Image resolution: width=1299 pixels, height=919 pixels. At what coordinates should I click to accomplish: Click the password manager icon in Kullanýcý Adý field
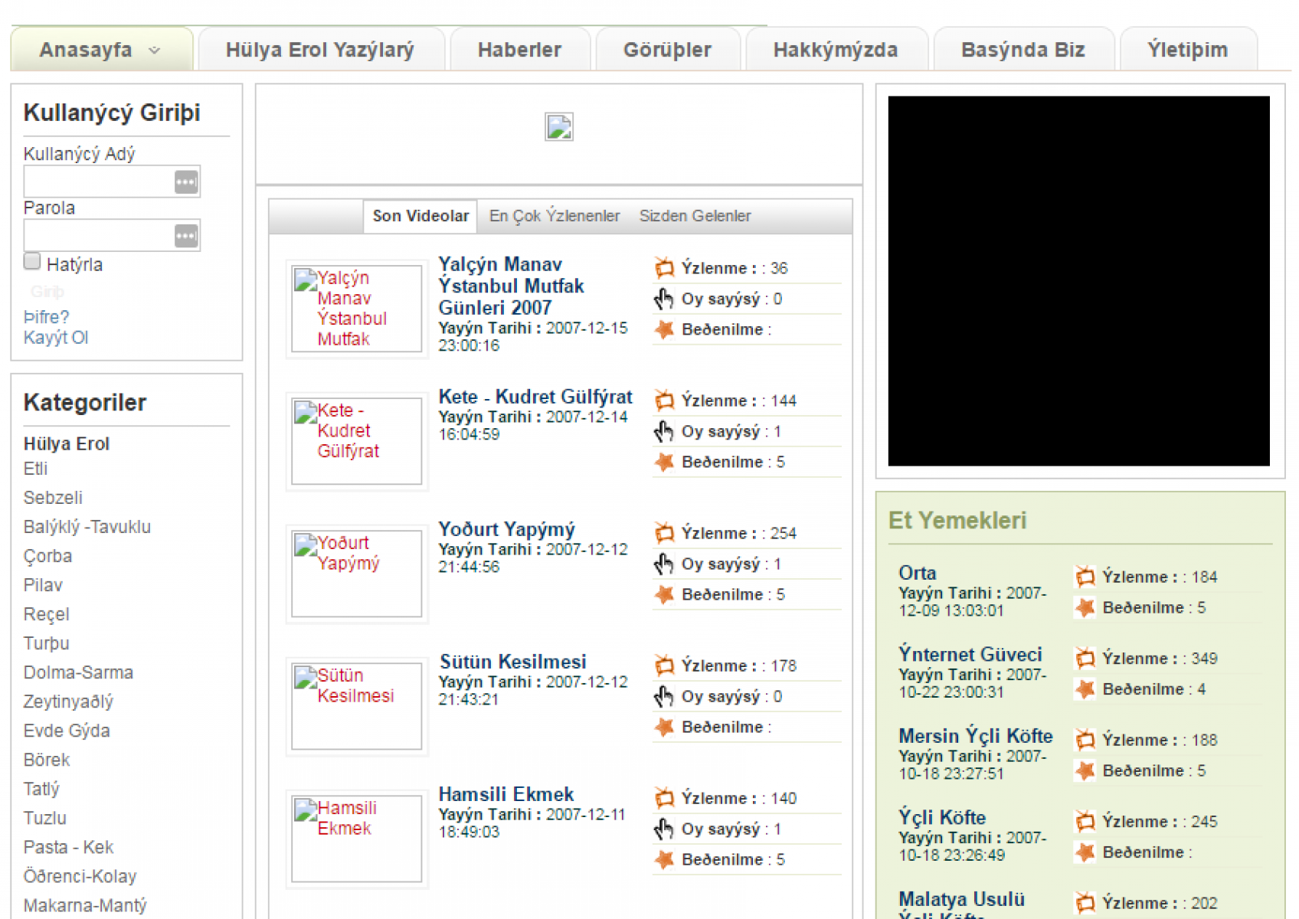tap(185, 182)
